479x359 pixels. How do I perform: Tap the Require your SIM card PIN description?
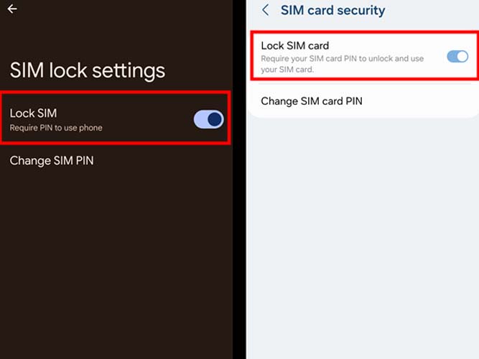pyautogui.click(x=342, y=64)
